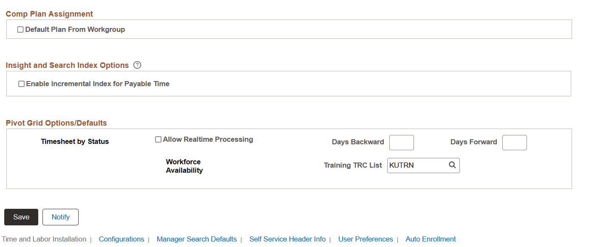The width and height of the screenshot is (612, 247).
Task: Click the Workforce Availability label
Action: point(184,166)
